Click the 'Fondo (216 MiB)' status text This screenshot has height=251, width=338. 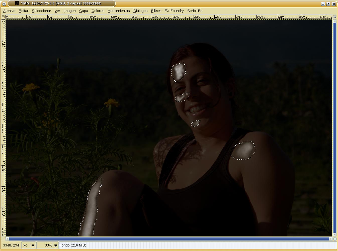tap(73, 245)
